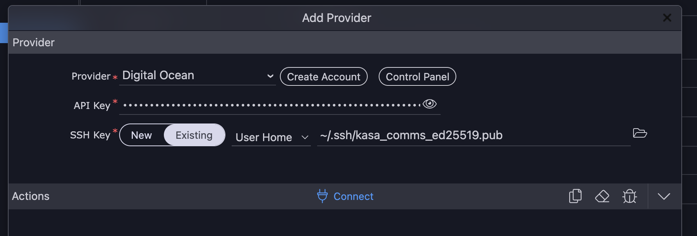Open the Control Panel button
The image size is (697, 236).
(x=417, y=76)
